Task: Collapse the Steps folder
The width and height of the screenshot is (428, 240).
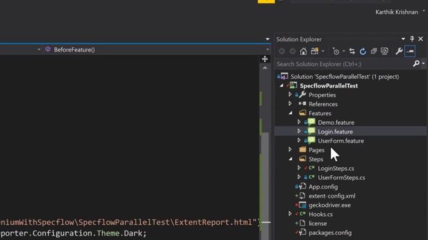Action: coord(290,159)
